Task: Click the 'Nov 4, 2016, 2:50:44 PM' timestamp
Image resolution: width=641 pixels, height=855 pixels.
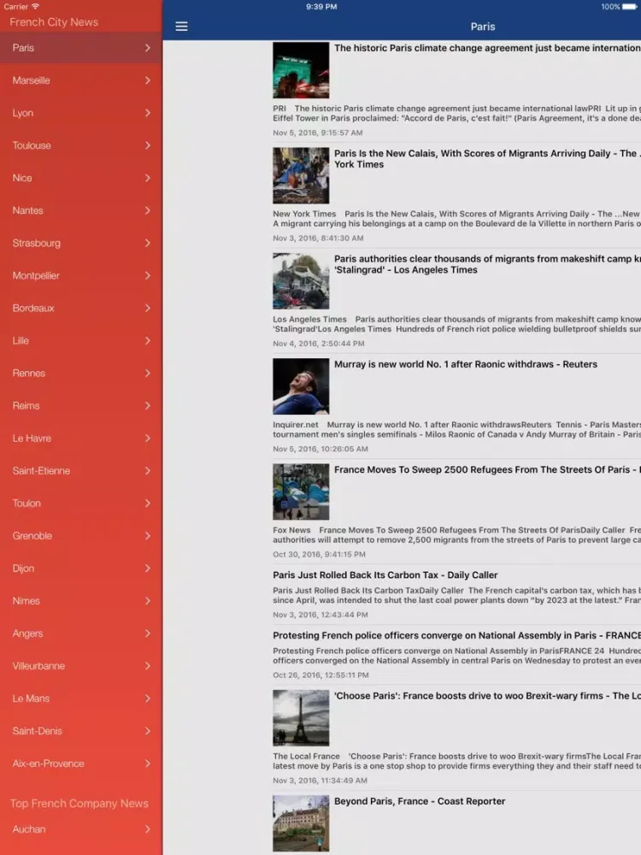Action: [x=319, y=344]
